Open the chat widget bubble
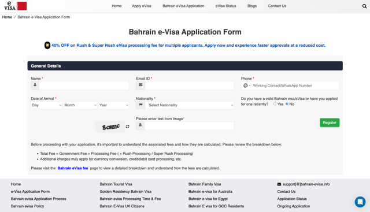Image resolution: width=370 pixels, height=212 pixels. 360,202
